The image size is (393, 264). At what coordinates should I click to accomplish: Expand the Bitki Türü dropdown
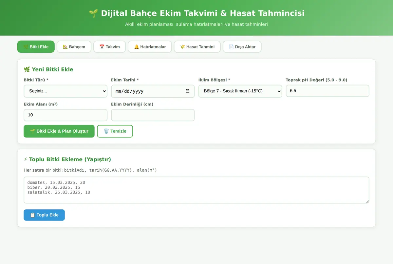point(65,91)
